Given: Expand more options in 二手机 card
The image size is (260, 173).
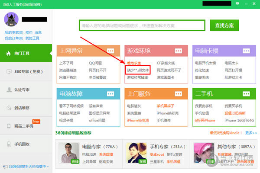Looking at the screenshot, I should click(x=246, y=94).
